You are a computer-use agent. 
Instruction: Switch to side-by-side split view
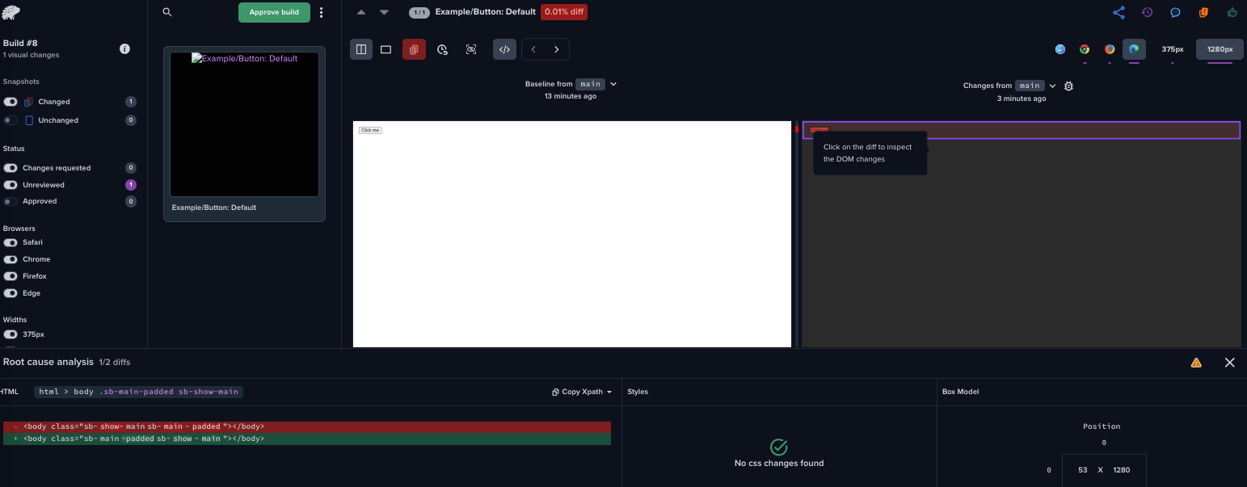361,49
